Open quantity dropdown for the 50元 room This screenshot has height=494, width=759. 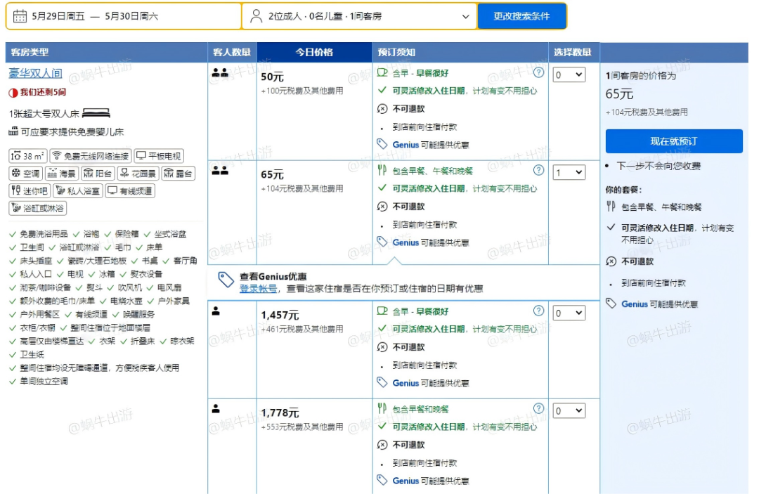coord(569,74)
